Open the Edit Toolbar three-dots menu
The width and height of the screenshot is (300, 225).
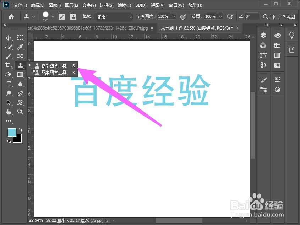[9, 121]
